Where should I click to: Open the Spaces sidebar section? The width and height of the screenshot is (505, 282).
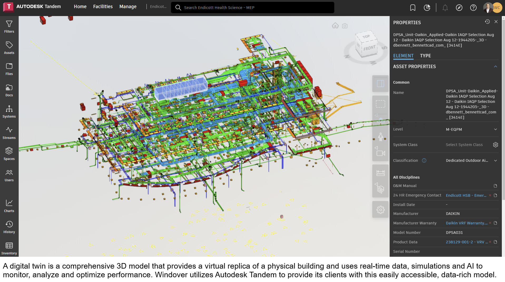click(9, 154)
